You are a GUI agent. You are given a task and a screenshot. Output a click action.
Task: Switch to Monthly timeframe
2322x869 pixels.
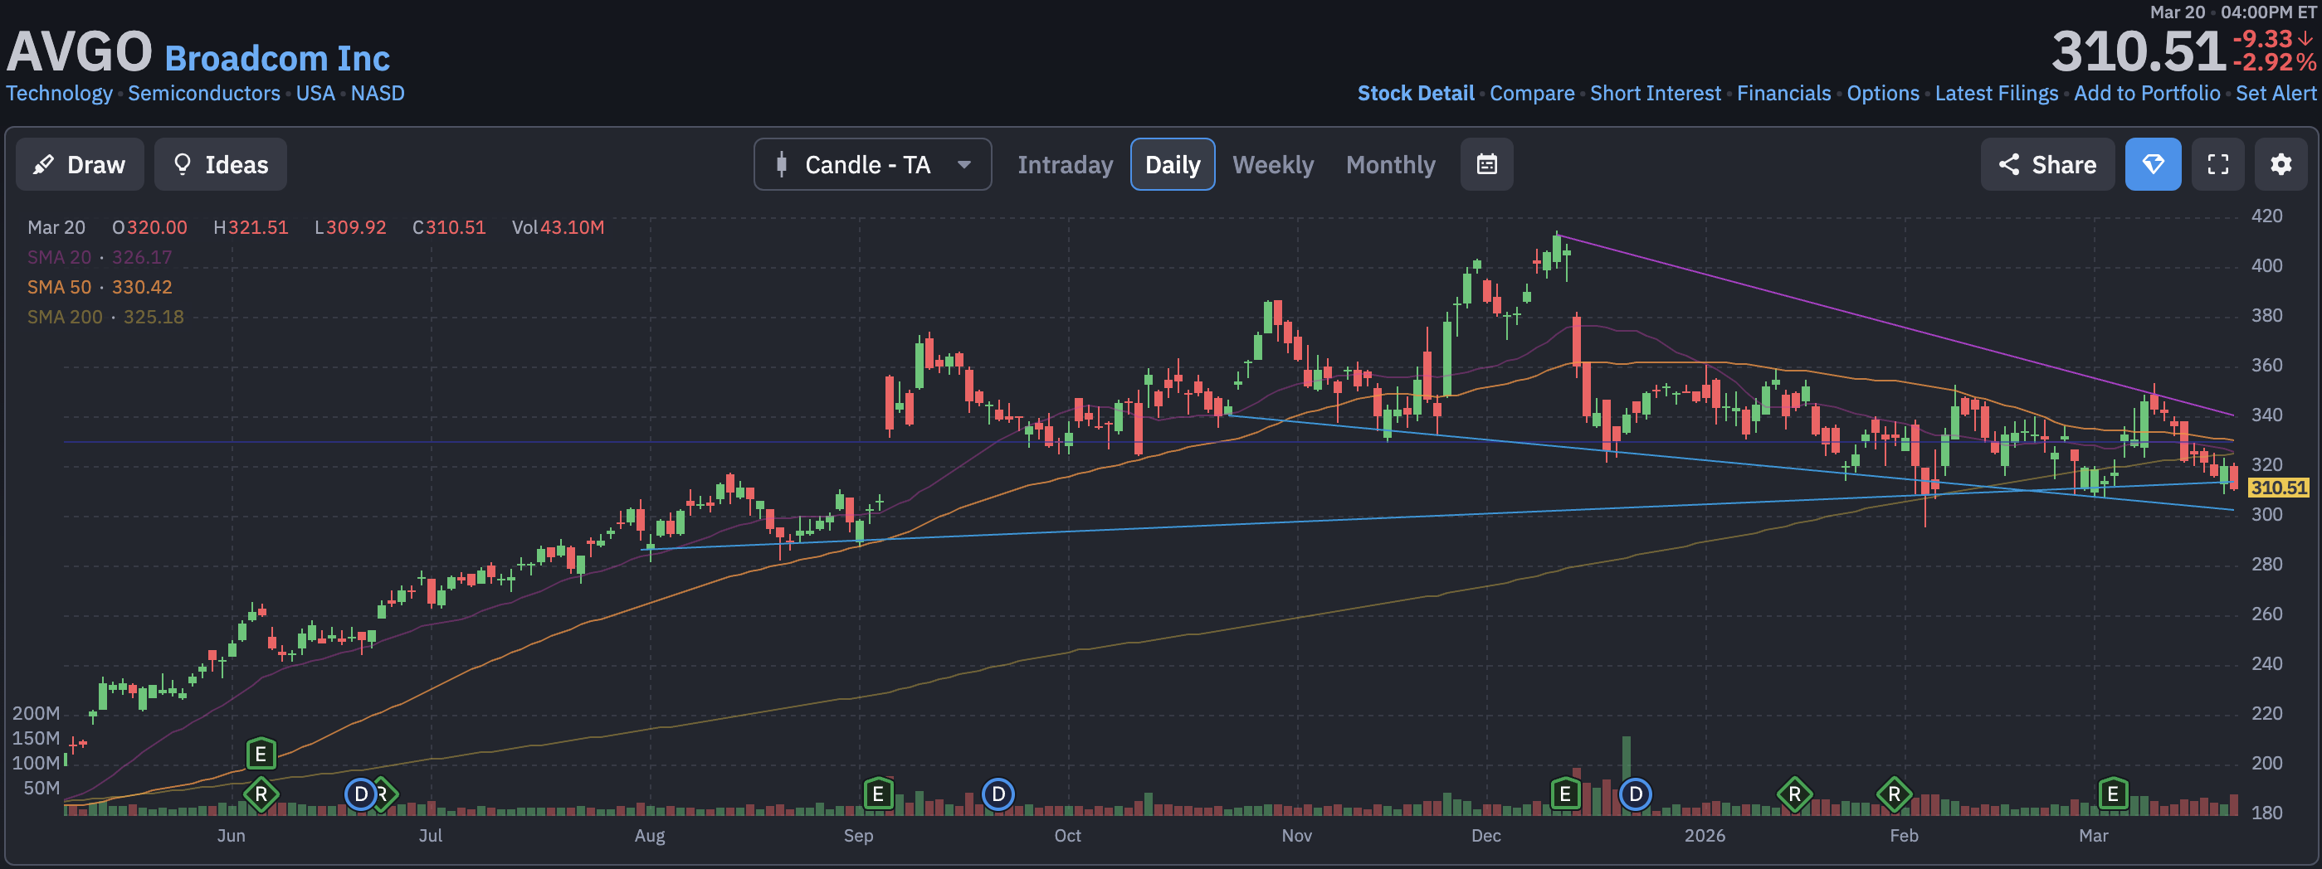coord(1390,165)
